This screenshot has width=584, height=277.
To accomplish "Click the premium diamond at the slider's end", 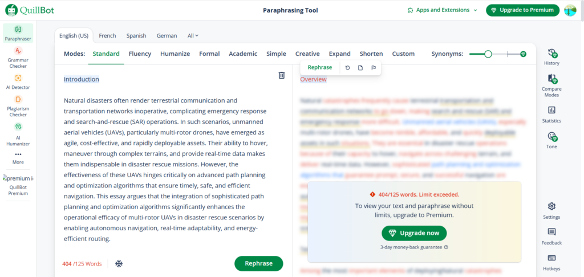I will tap(524, 54).
